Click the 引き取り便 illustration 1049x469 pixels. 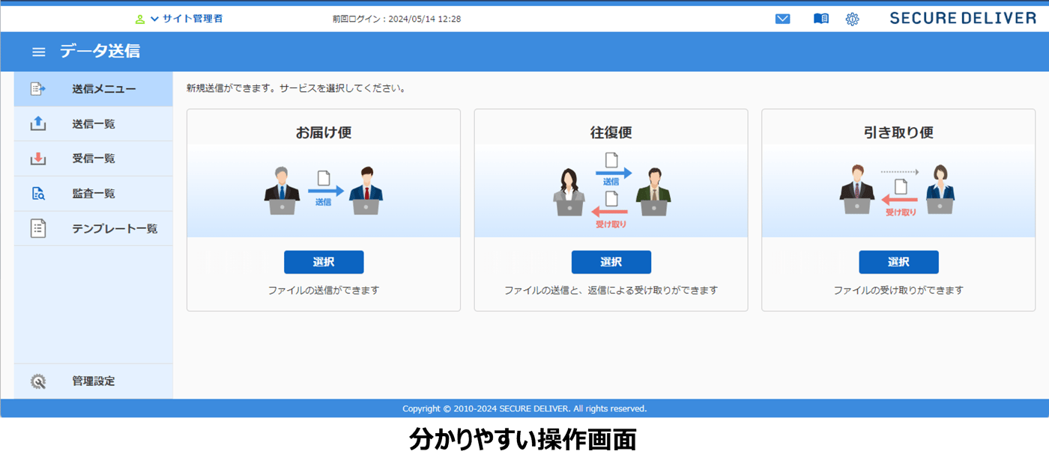[898, 191]
